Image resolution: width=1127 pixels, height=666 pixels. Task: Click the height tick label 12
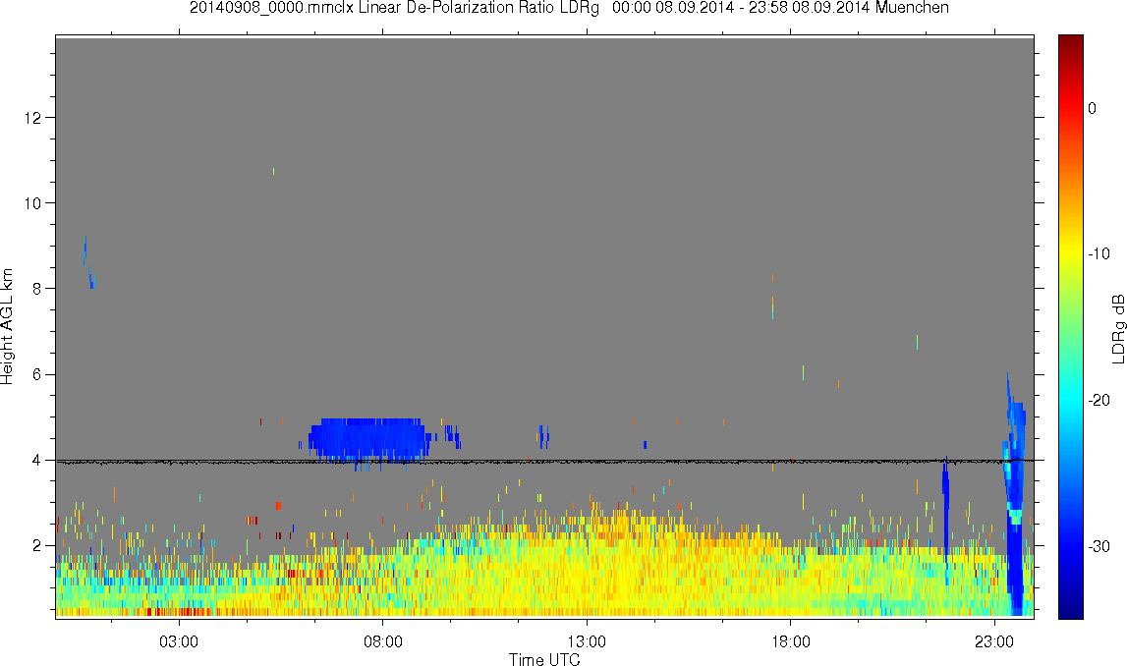(32, 117)
